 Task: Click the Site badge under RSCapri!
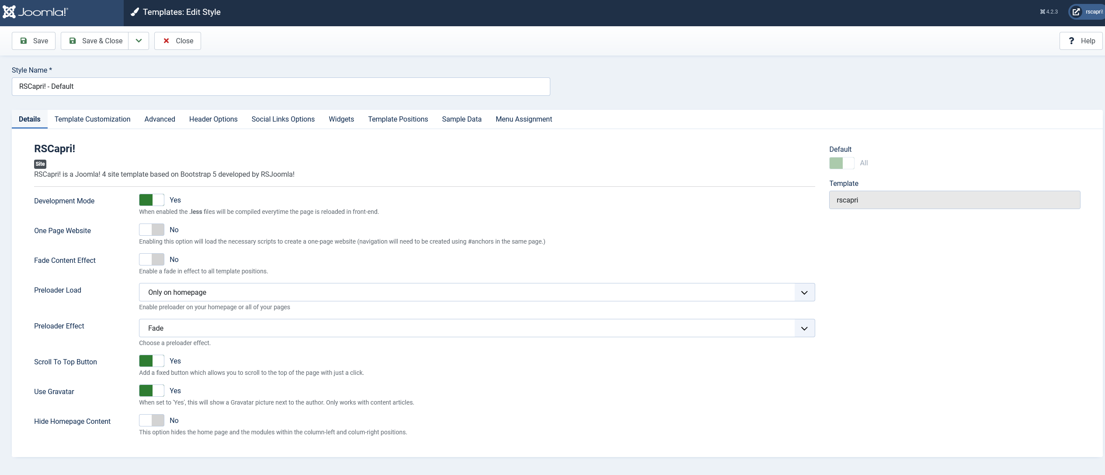click(x=40, y=164)
